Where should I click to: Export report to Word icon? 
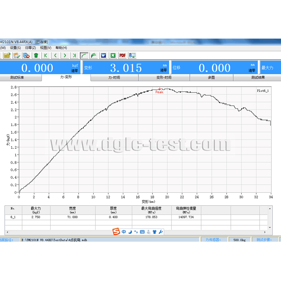(x=103, y=55)
